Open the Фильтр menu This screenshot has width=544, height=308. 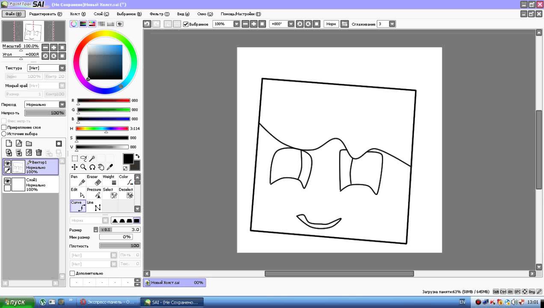(159, 14)
